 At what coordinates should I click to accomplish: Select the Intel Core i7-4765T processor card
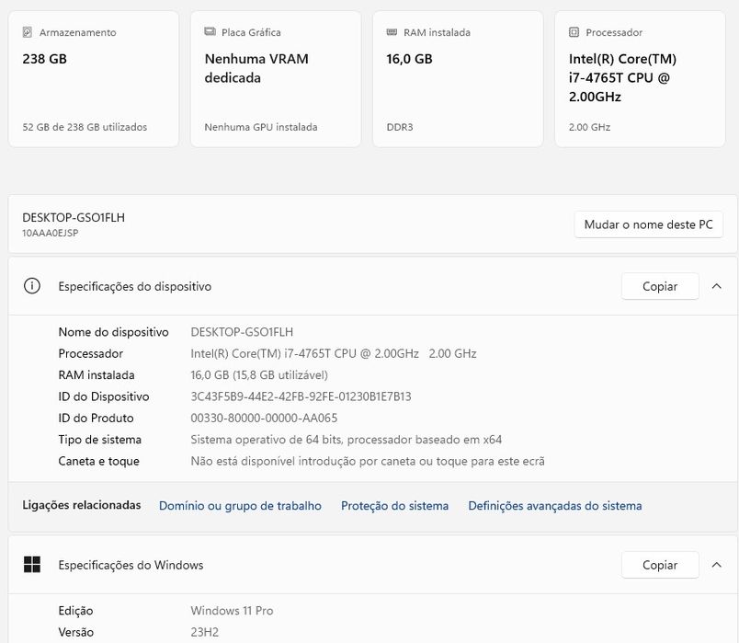click(640, 79)
